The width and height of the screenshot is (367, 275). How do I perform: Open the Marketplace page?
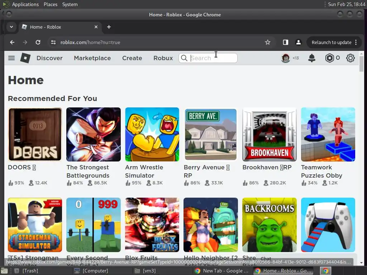(x=92, y=58)
